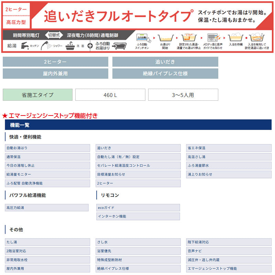
Task: Click the 屋内外兼用 list cell
Action: pos(47,269)
